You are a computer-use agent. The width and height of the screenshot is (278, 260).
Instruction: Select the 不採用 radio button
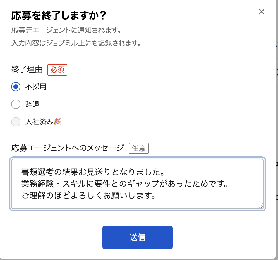16,87
